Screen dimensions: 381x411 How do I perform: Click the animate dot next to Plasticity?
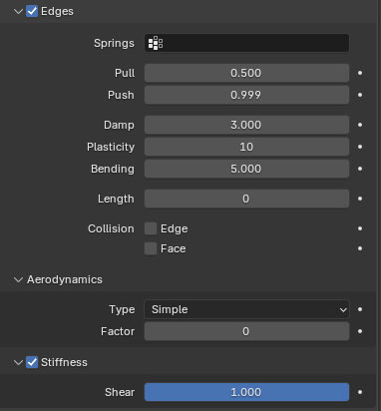tap(360, 147)
